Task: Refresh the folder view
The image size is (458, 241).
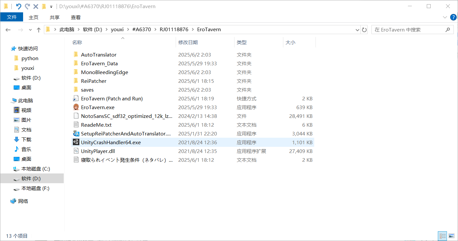Action: click(x=364, y=30)
